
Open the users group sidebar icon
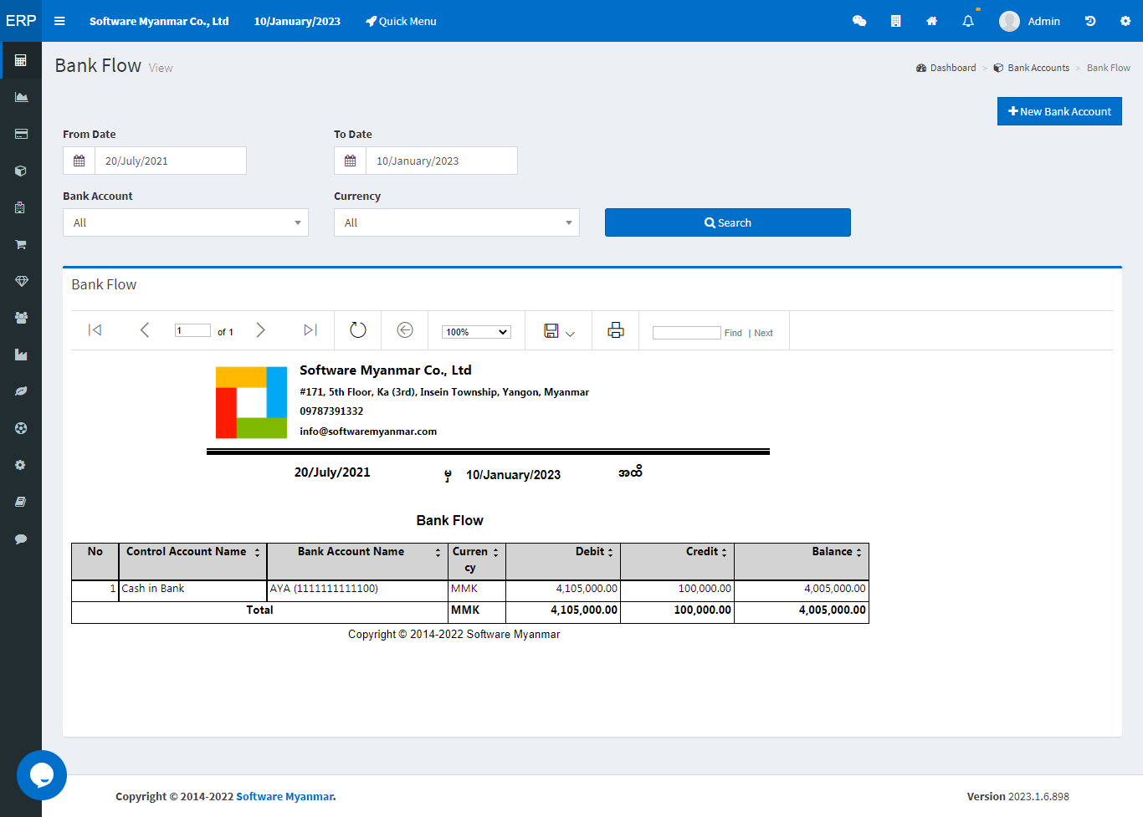[x=21, y=318]
